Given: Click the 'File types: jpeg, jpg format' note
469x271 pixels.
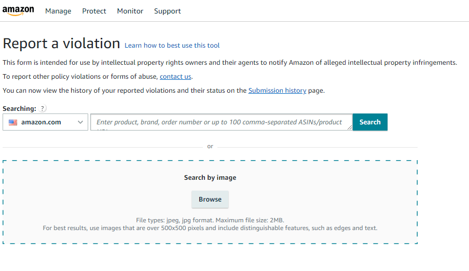Looking at the screenshot, I should tap(210, 220).
